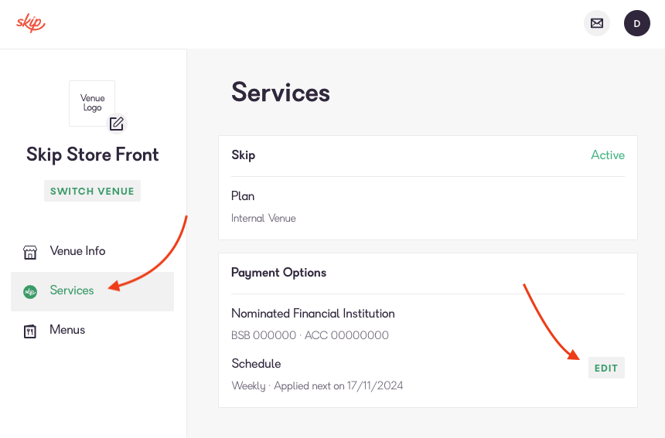Click the Skip Store Front venue name
665x438 pixels.
[93, 154]
